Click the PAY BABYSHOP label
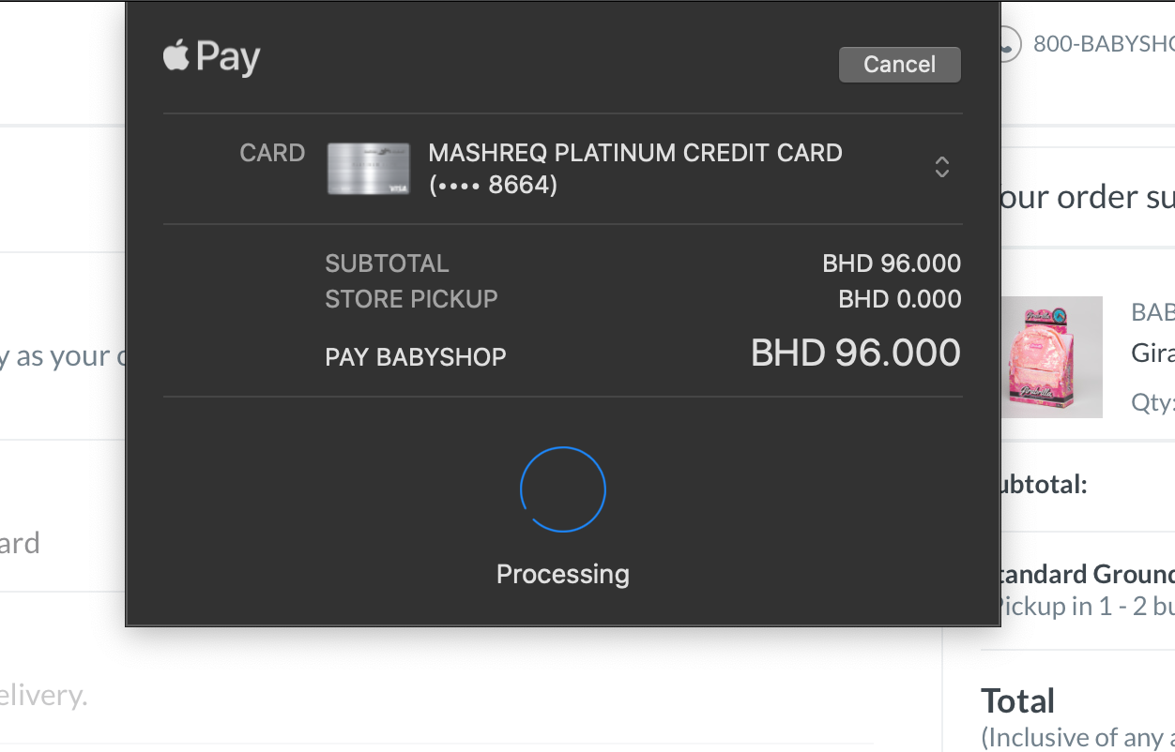 pyautogui.click(x=416, y=357)
